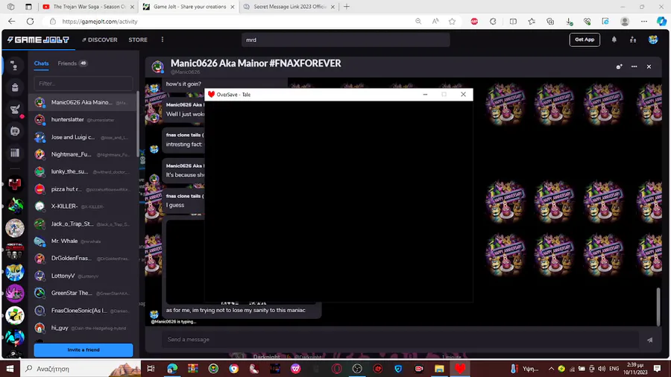The image size is (671, 377).
Task: Open the browser extensions puzzle icon
Action: pos(493,22)
